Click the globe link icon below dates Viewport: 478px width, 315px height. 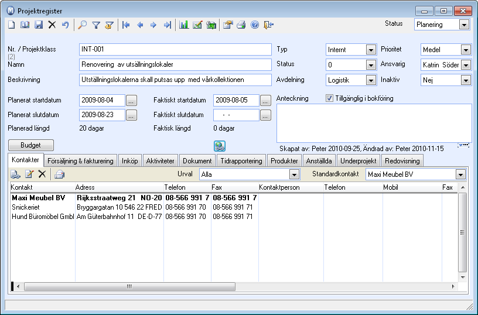click(220, 146)
